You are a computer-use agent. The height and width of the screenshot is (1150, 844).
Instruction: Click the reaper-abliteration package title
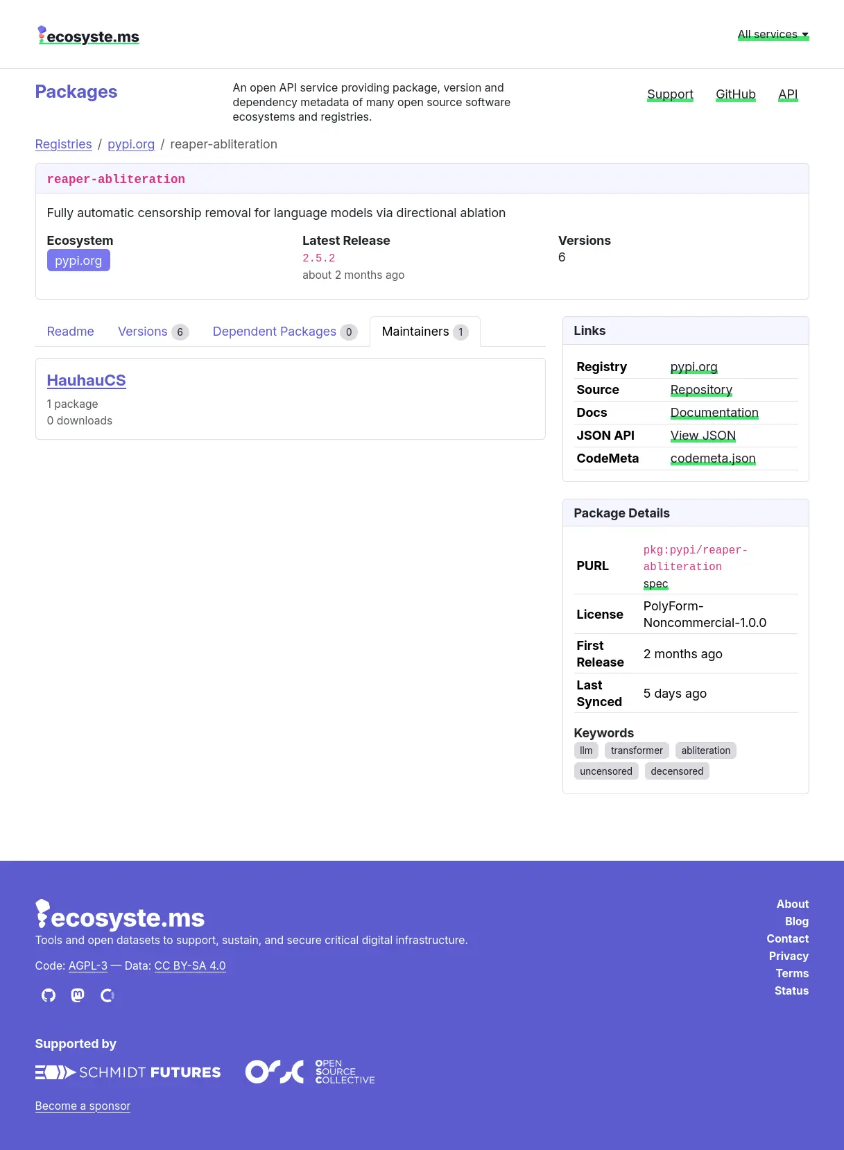tap(116, 179)
